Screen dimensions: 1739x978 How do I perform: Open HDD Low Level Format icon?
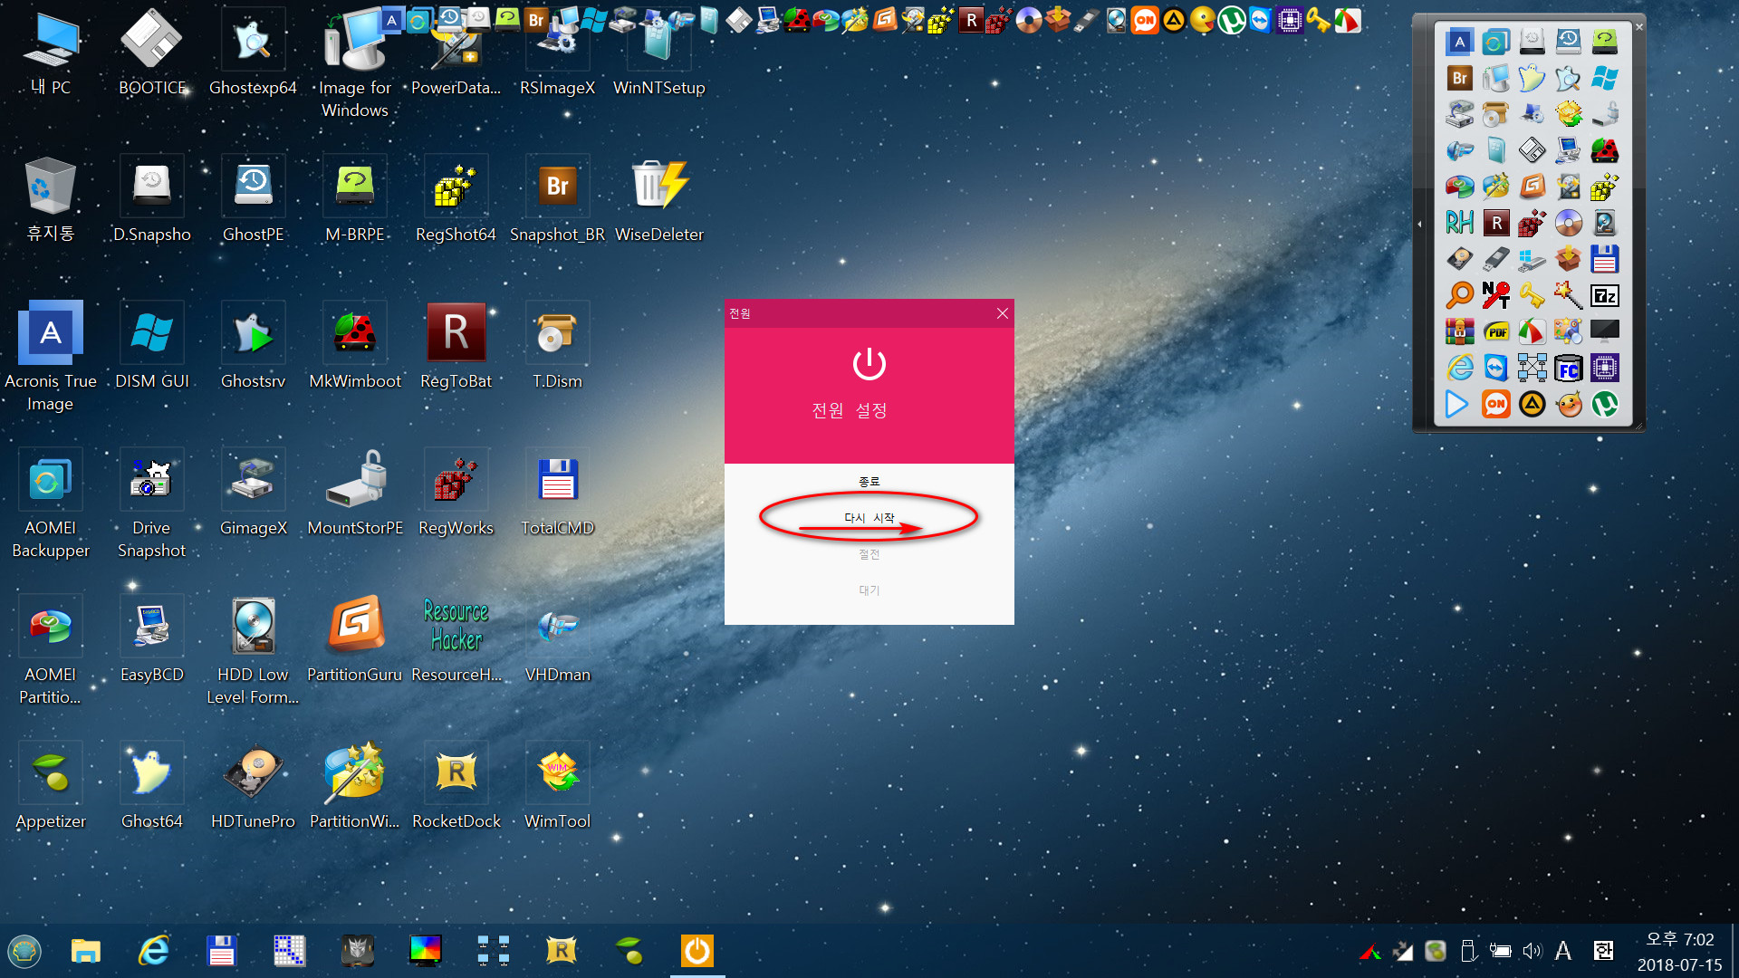coord(253,650)
